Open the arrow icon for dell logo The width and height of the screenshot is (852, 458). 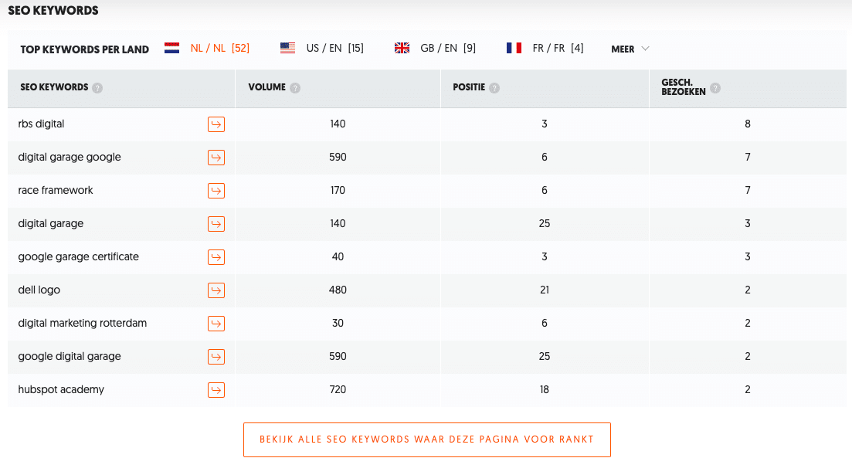click(216, 290)
